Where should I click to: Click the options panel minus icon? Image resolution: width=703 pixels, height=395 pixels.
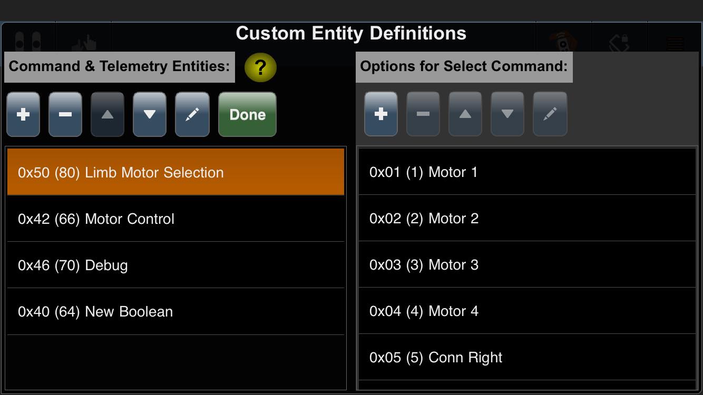pos(423,114)
